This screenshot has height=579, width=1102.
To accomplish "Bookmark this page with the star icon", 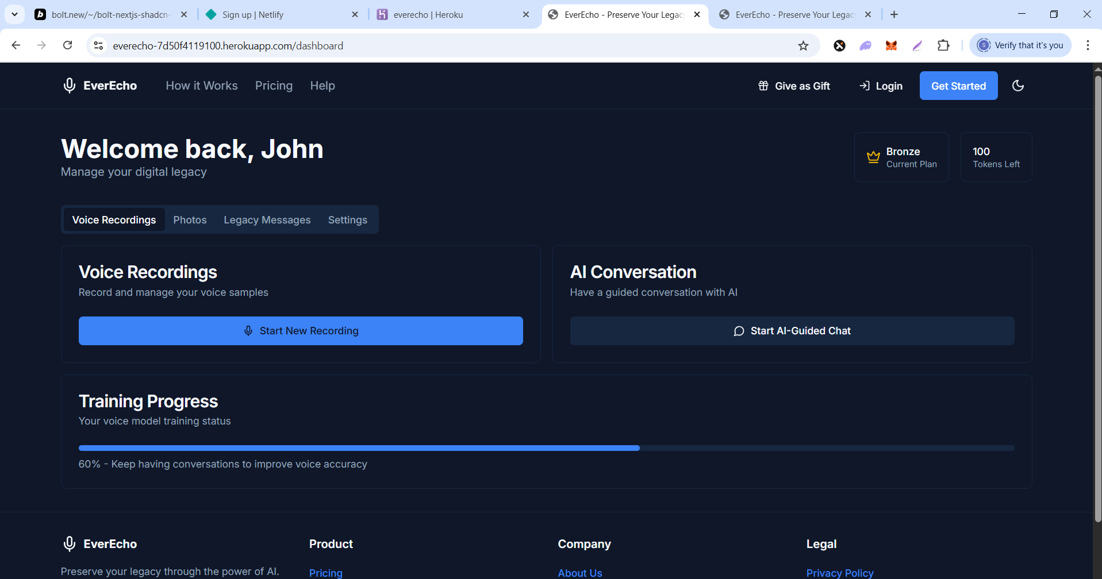I will pos(803,45).
